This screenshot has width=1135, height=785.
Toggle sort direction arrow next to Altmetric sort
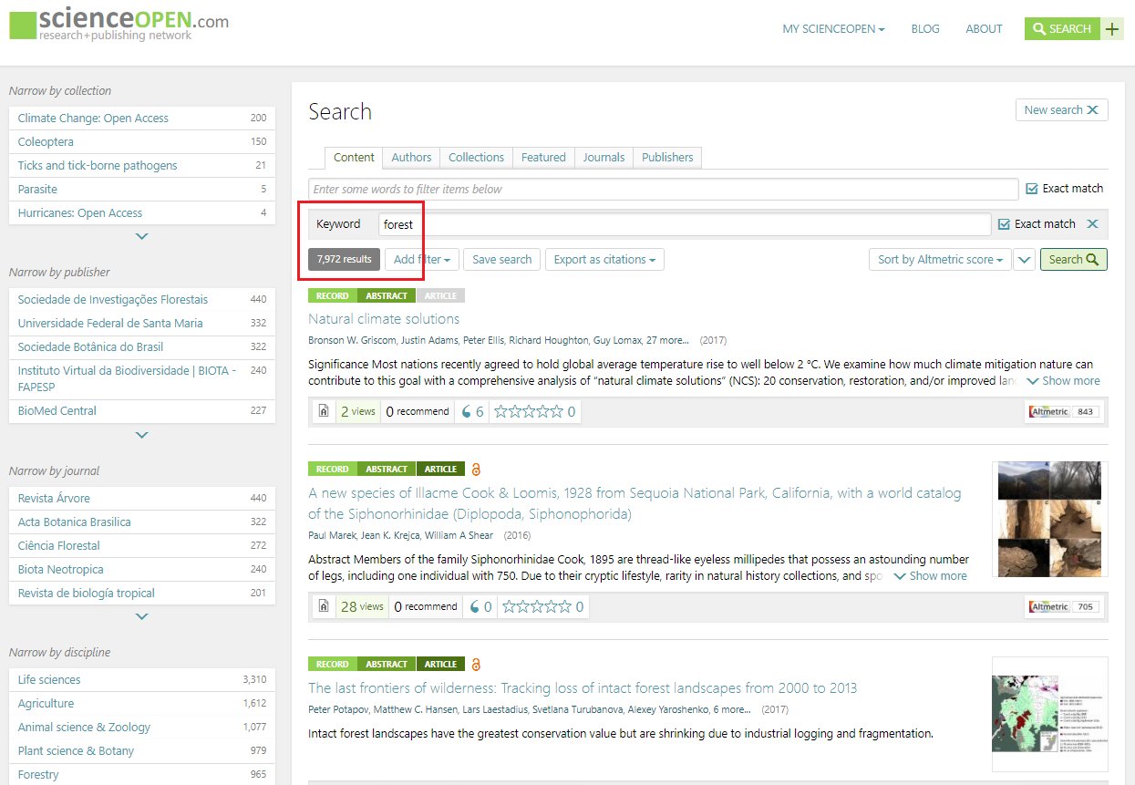[1025, 260]
